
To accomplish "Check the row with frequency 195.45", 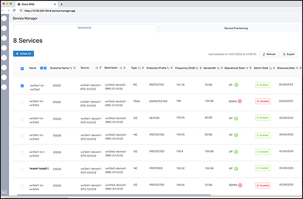I will (22, 136).
